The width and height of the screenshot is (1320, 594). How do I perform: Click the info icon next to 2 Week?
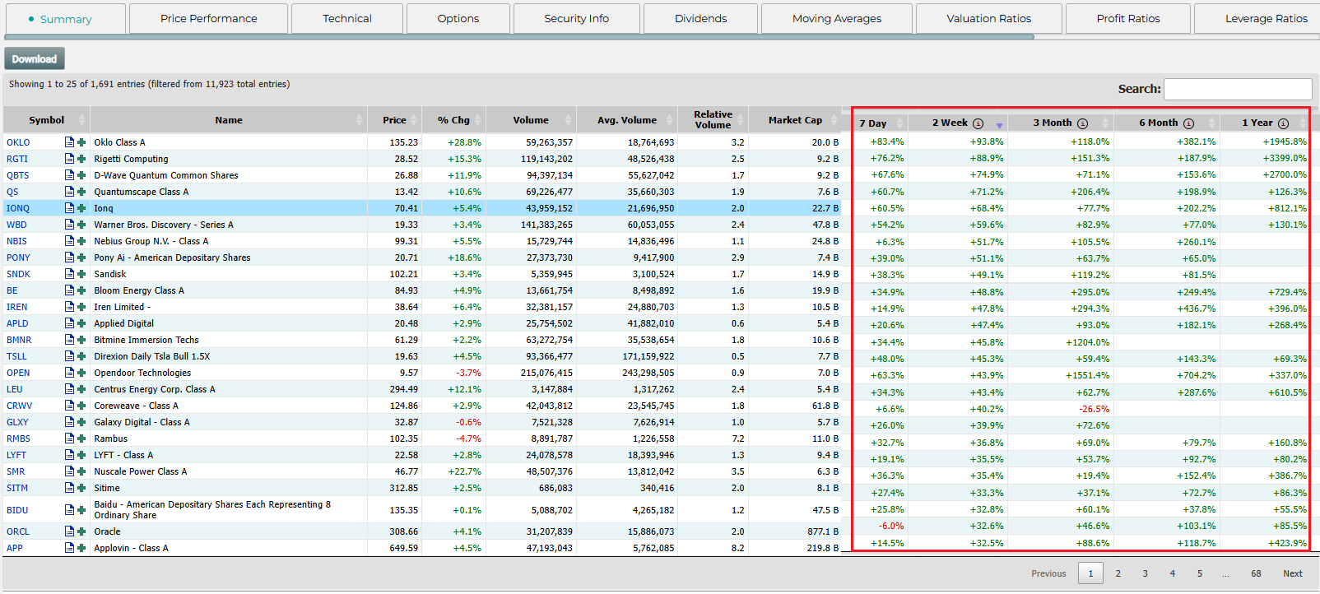click(978, 123)
